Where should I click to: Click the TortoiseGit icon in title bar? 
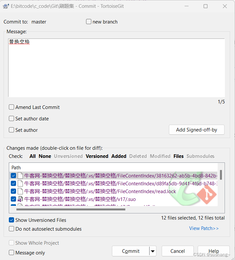[6, 6]
